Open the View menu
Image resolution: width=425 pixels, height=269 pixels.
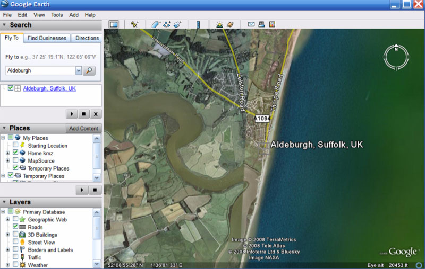39,15
